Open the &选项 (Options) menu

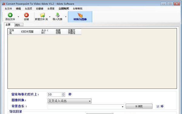click(x=29, y=8)
